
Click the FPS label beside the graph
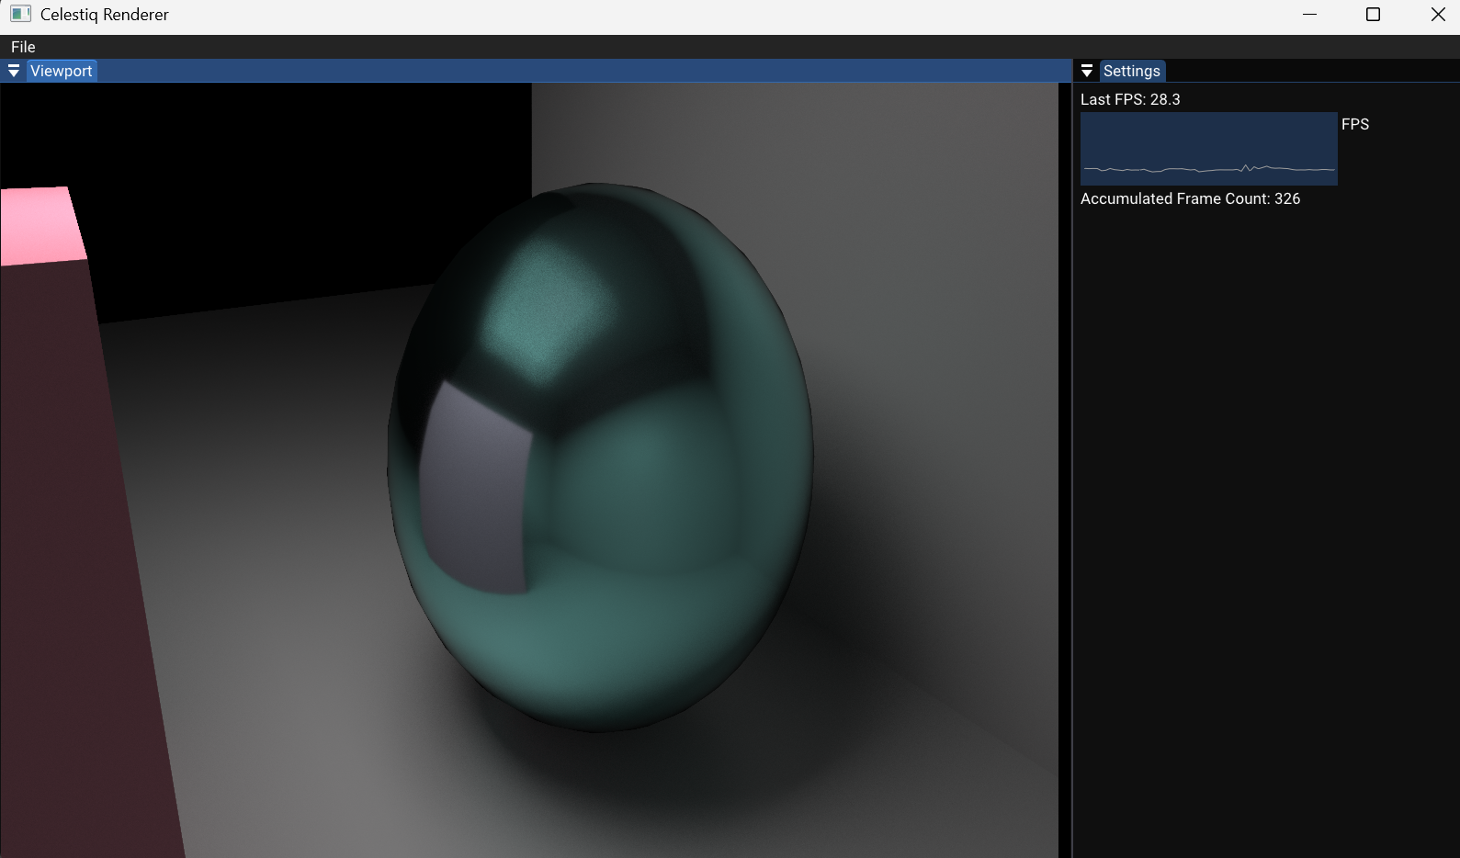click(x=1354, y=124)
